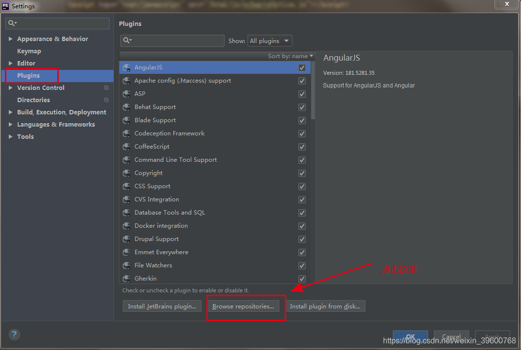This screenshot has height=350, width=521.
Task: Select the Copyright plugin row
Action: click(x=215, y=173)
